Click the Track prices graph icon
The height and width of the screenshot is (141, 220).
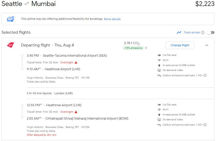click(x=179, y=32)
